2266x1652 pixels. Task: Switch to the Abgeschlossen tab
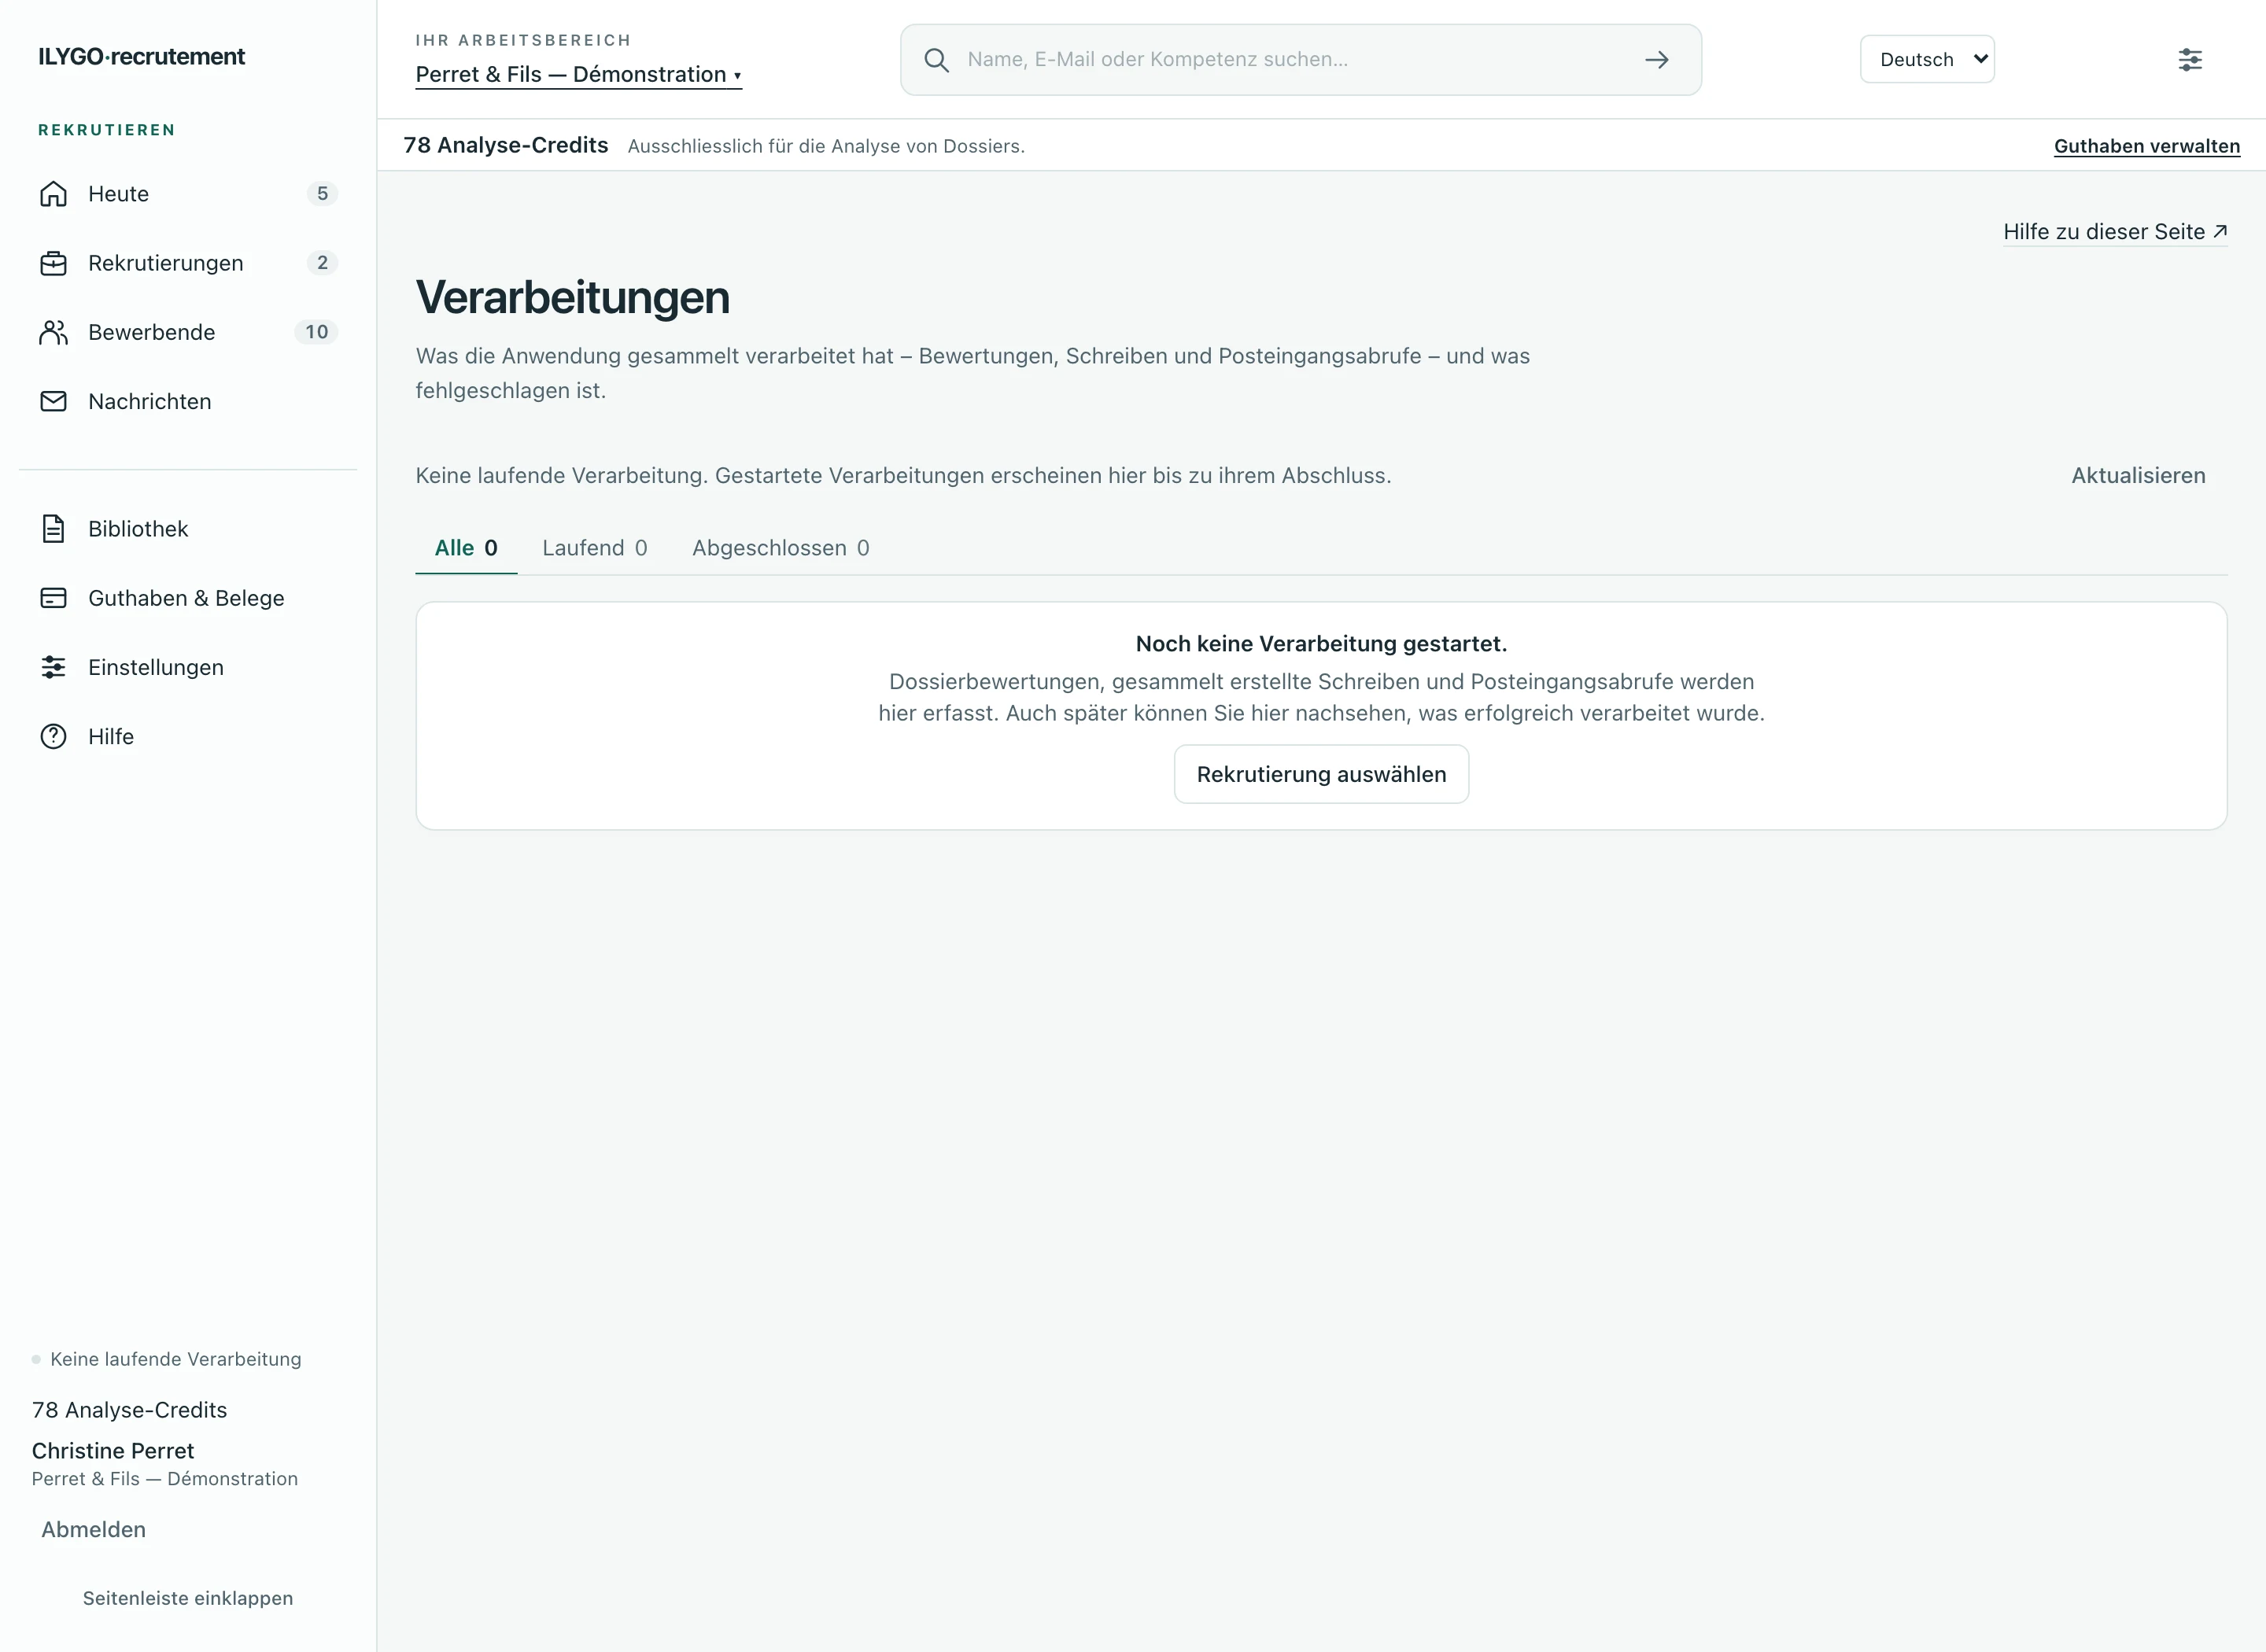pyautogui.click(x=781, y=548)
